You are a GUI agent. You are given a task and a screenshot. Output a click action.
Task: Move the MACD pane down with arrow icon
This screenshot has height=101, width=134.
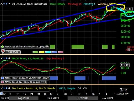tap(7, 58)
